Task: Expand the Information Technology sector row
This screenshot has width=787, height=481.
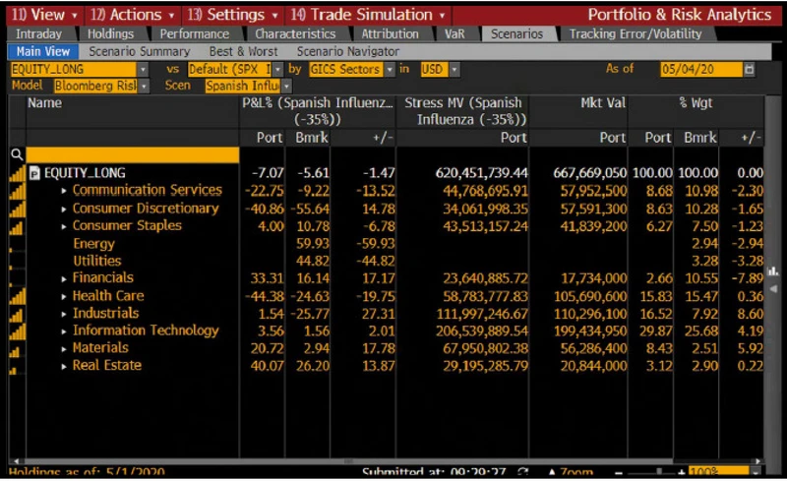Action: click(65, 331)
